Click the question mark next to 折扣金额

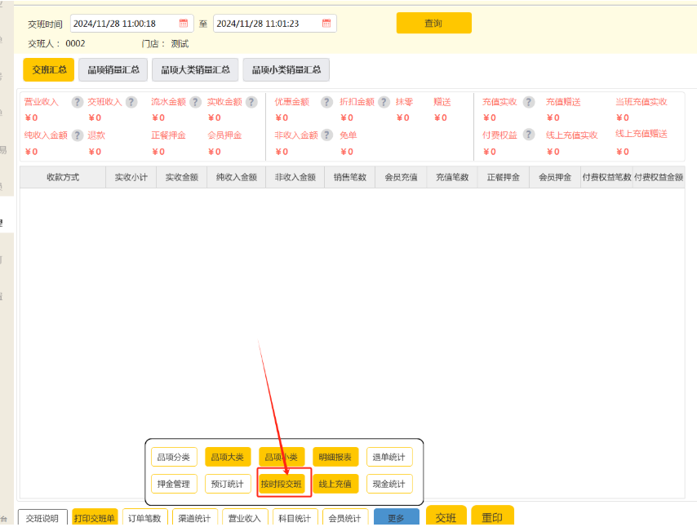[x=384, y=102]
